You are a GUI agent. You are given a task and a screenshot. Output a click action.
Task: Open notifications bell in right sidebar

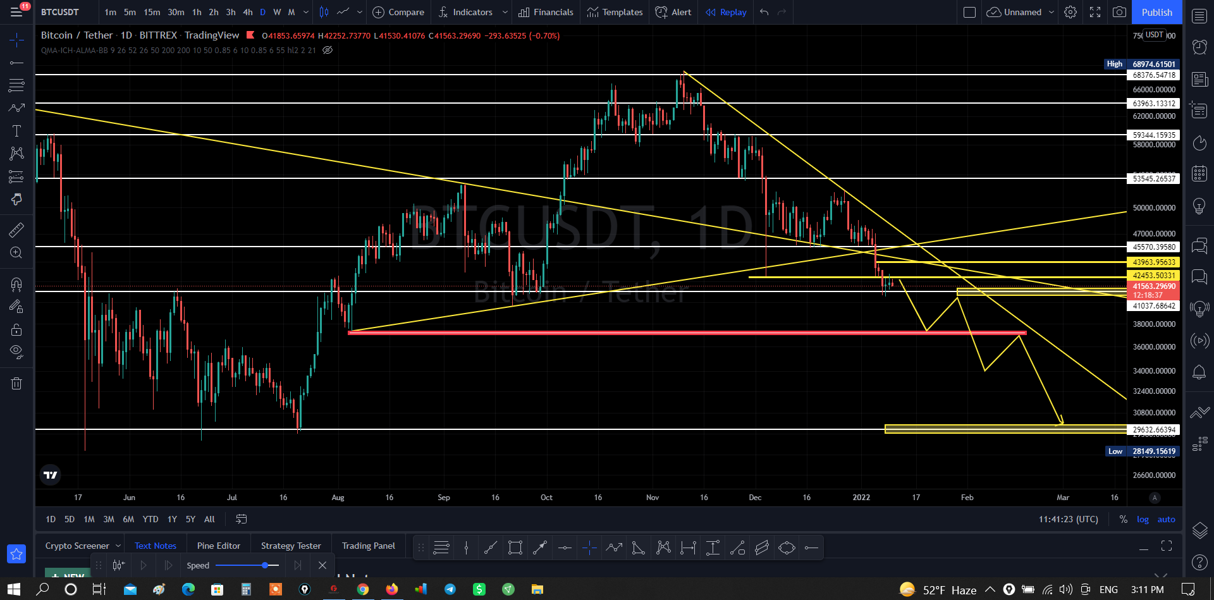[x=1199, y=372]
